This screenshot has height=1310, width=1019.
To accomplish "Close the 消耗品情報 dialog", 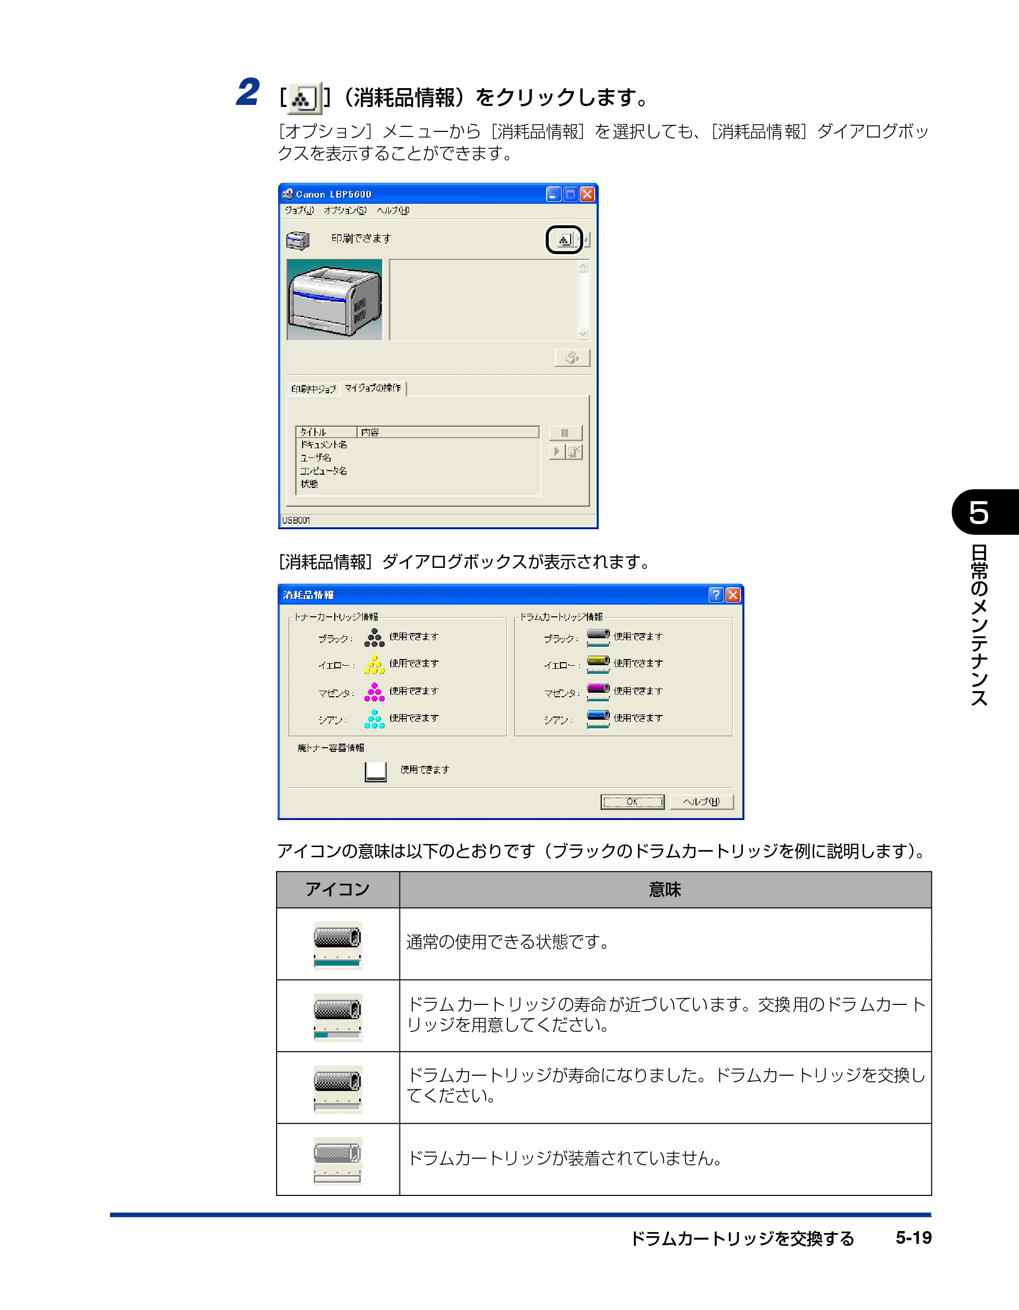I will click(733, 594).
